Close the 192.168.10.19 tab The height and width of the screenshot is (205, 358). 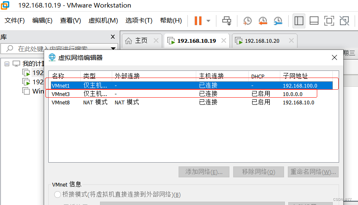coord(224,41)
